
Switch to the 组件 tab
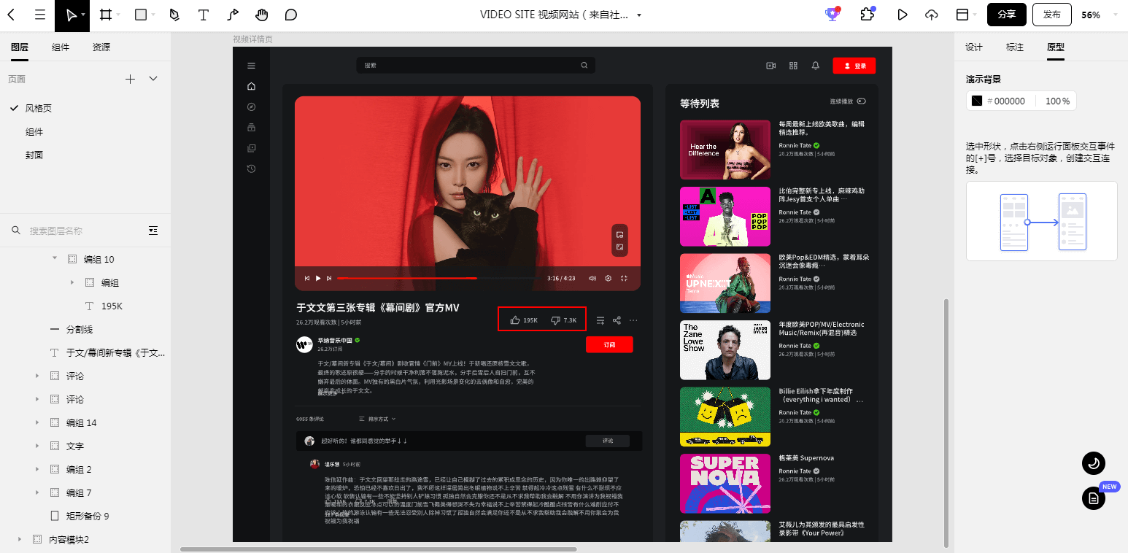(x=61, y=47)
